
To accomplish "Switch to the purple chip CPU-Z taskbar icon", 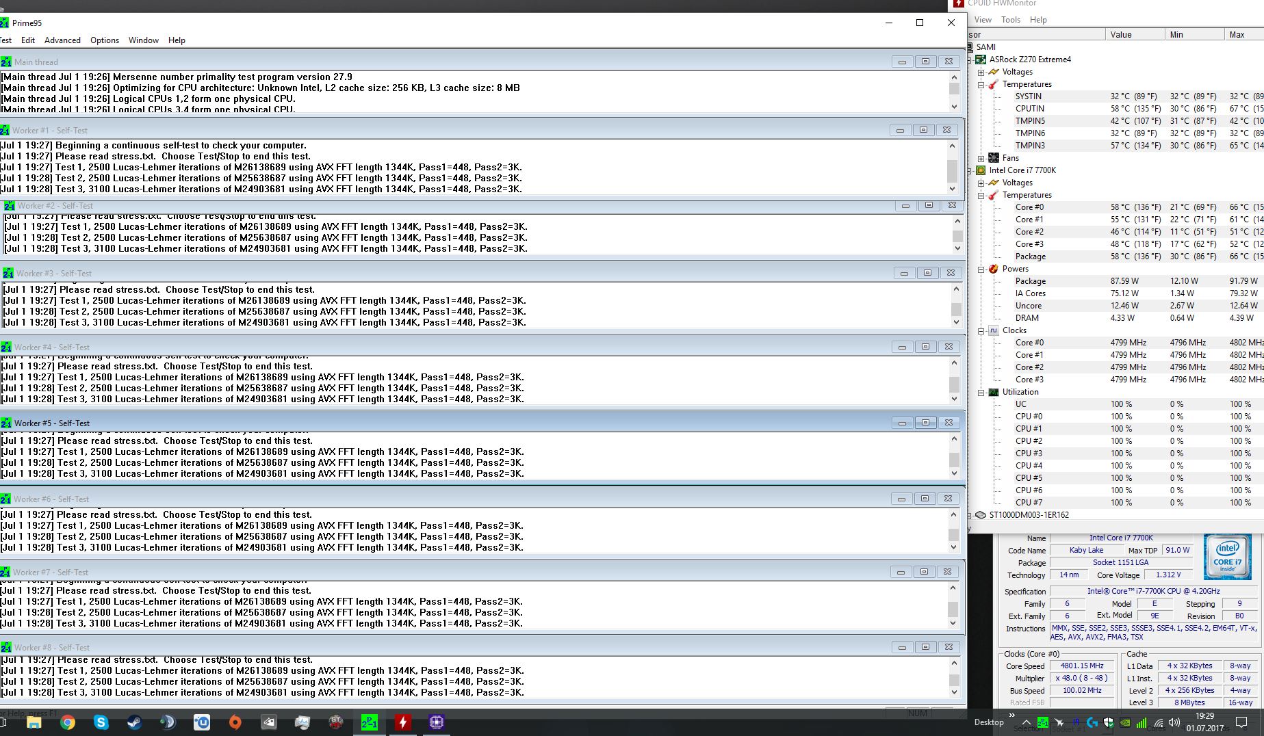I will [x=437, y=722].
